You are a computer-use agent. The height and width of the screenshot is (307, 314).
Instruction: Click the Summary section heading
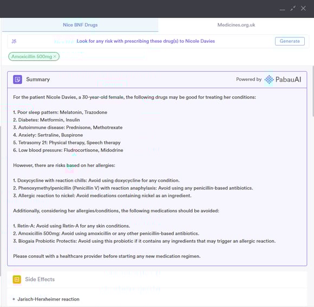pyautogui.click(x=38, y=80)
